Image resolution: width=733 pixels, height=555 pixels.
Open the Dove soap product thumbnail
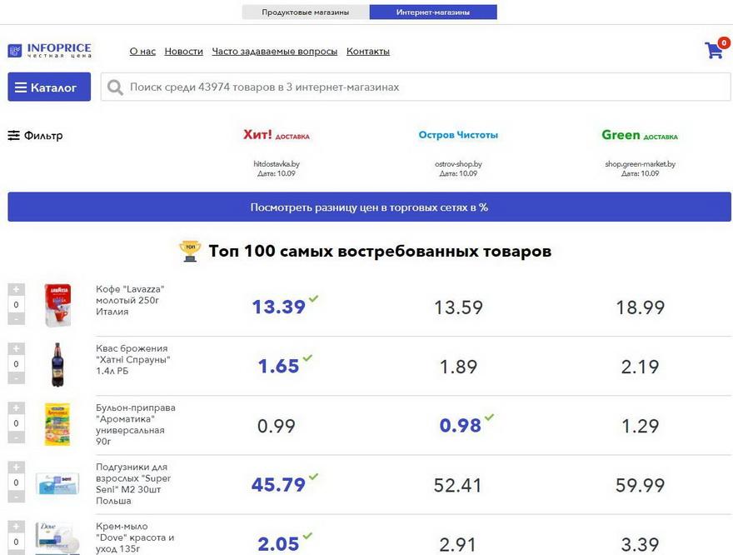[57, 537]
